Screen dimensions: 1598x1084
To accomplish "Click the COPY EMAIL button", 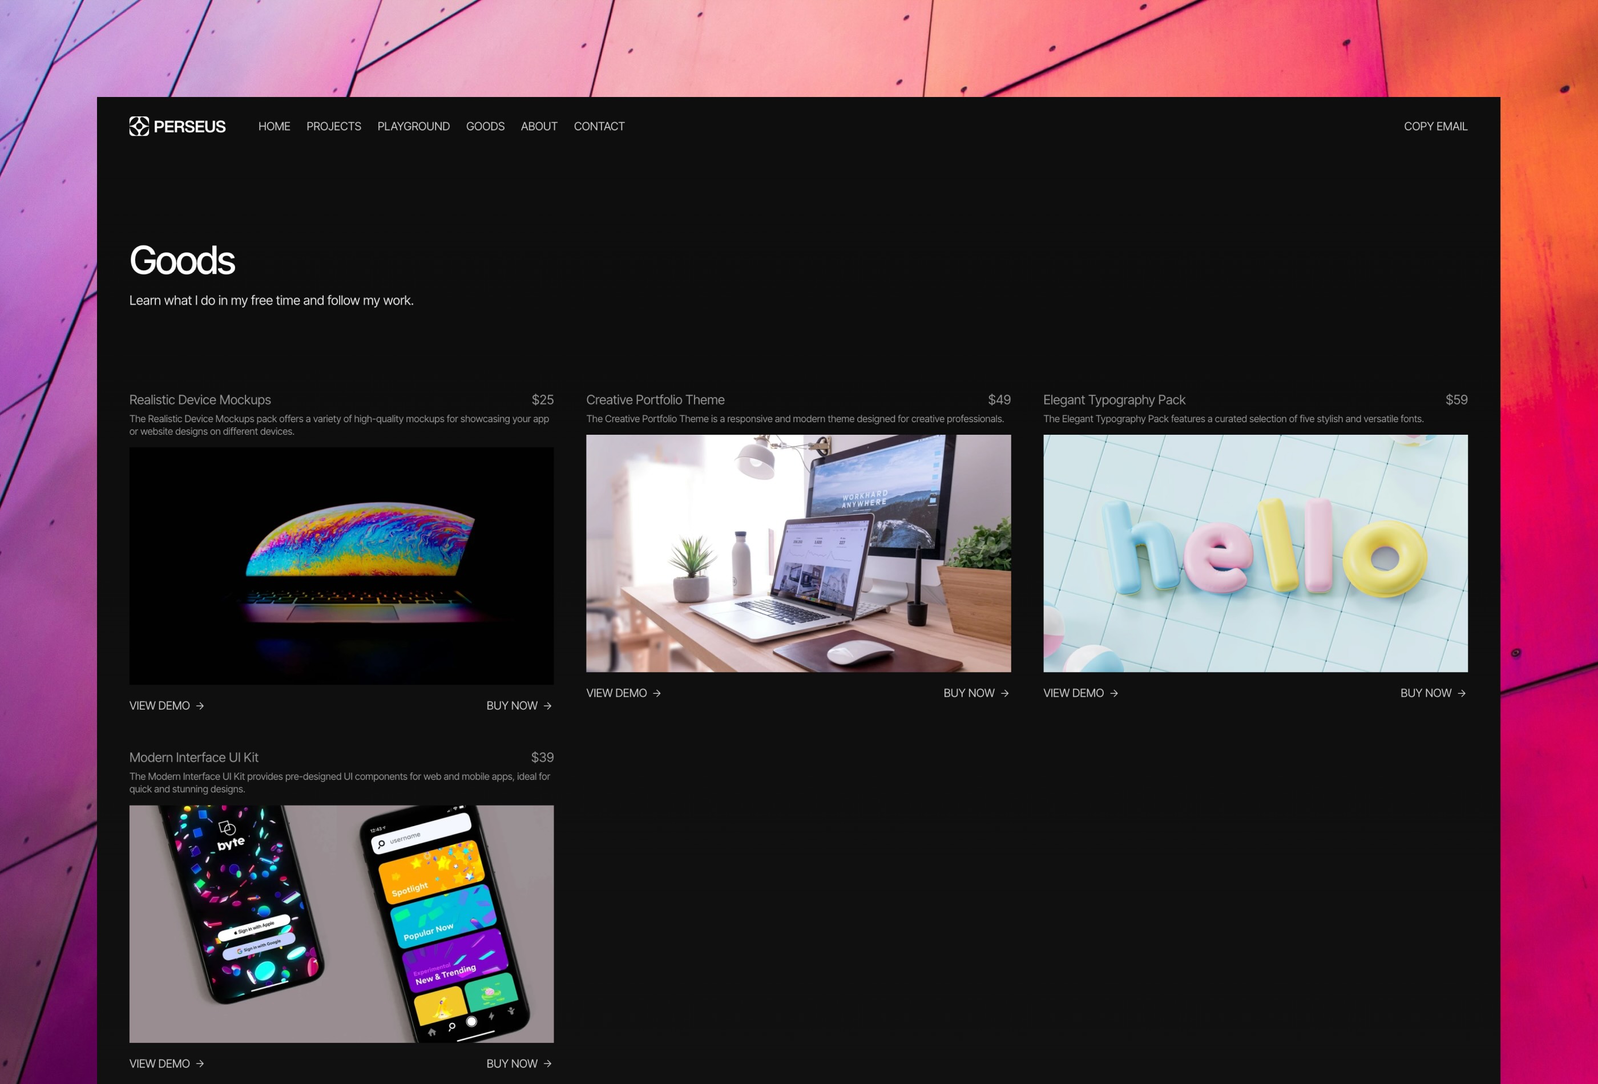I will (1436, 126).
